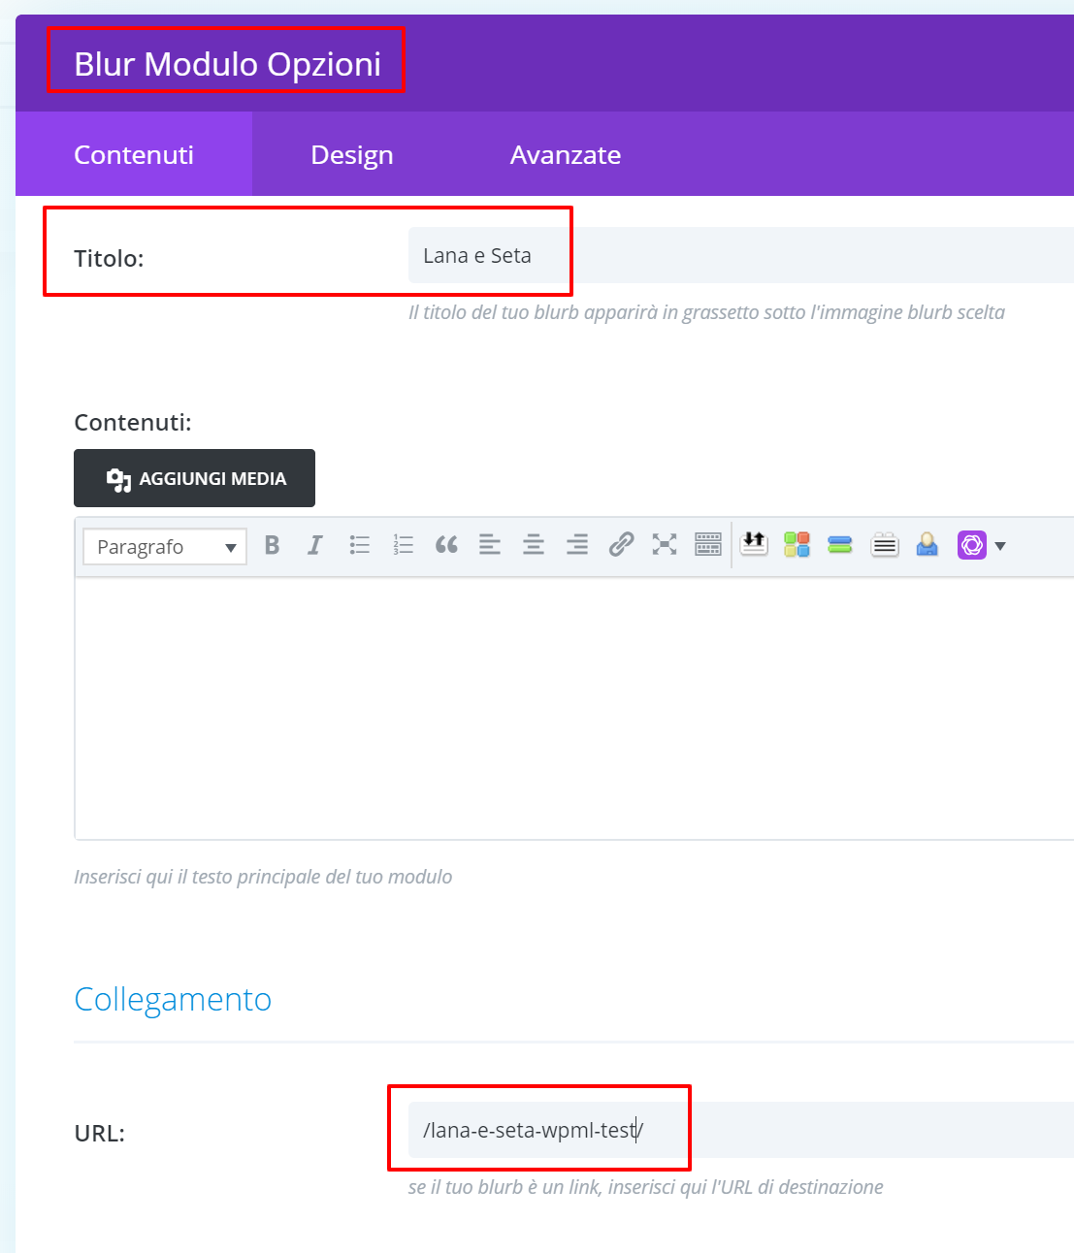
Task: Toggle bold formatting in the editor
Action: [x=273, y=545]
